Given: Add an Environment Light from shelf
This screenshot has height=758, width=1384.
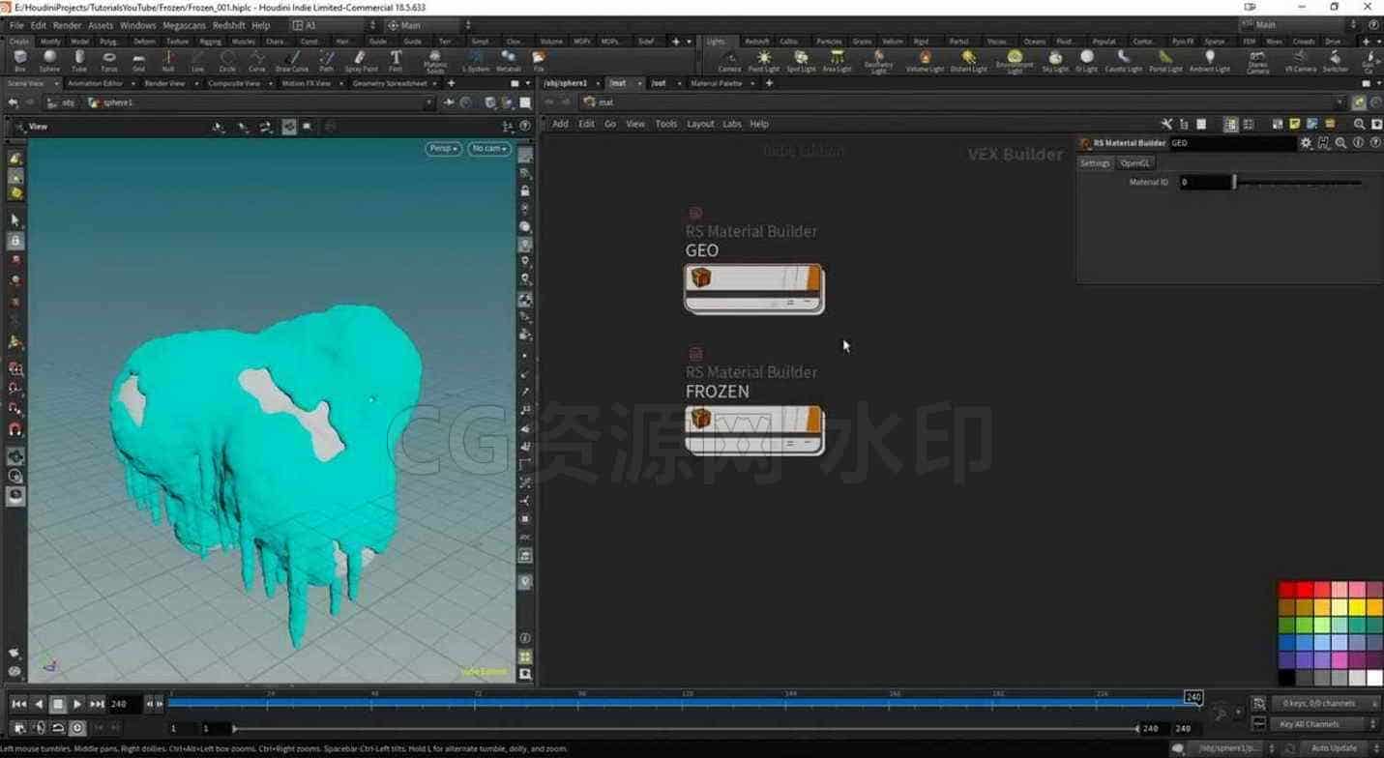Looking at the screenshot, I should pos(1015,62).
